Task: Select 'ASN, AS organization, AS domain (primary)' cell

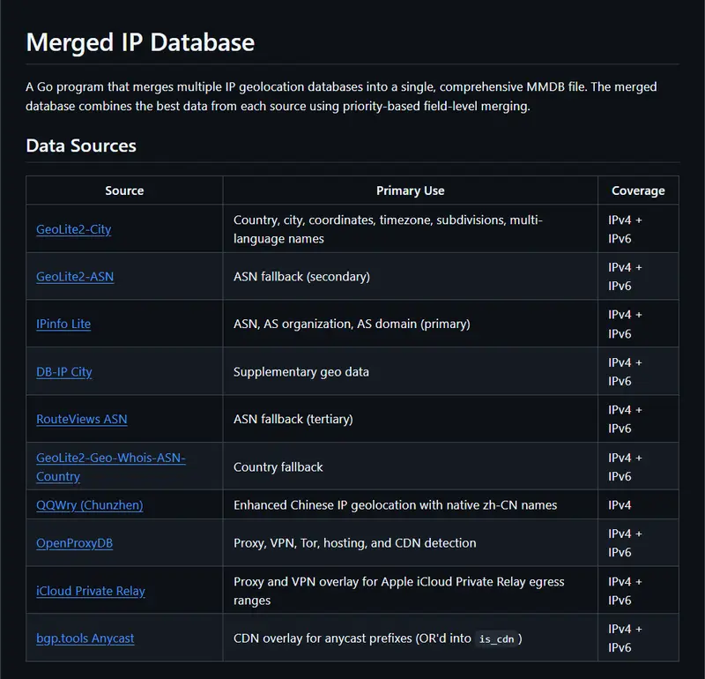Action: coord(411,324)
